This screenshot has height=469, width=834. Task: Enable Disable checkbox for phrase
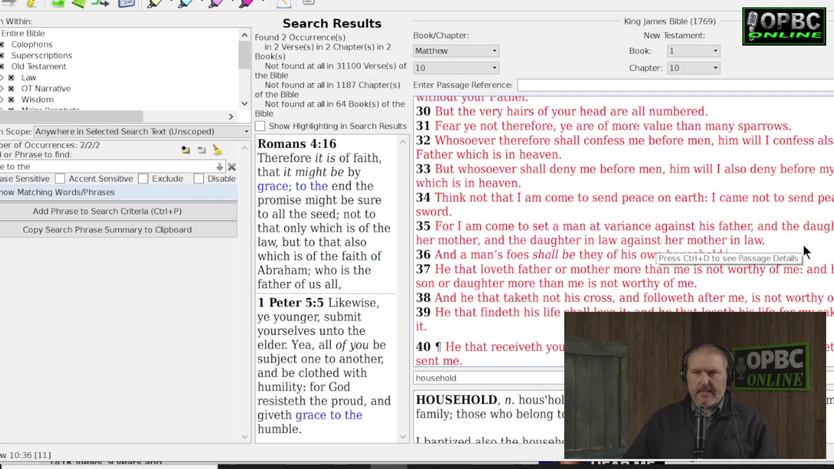(x=199, y=178)
